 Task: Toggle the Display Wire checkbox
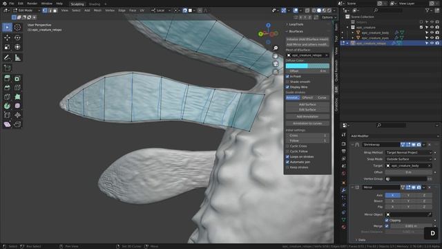click(287, 87)
